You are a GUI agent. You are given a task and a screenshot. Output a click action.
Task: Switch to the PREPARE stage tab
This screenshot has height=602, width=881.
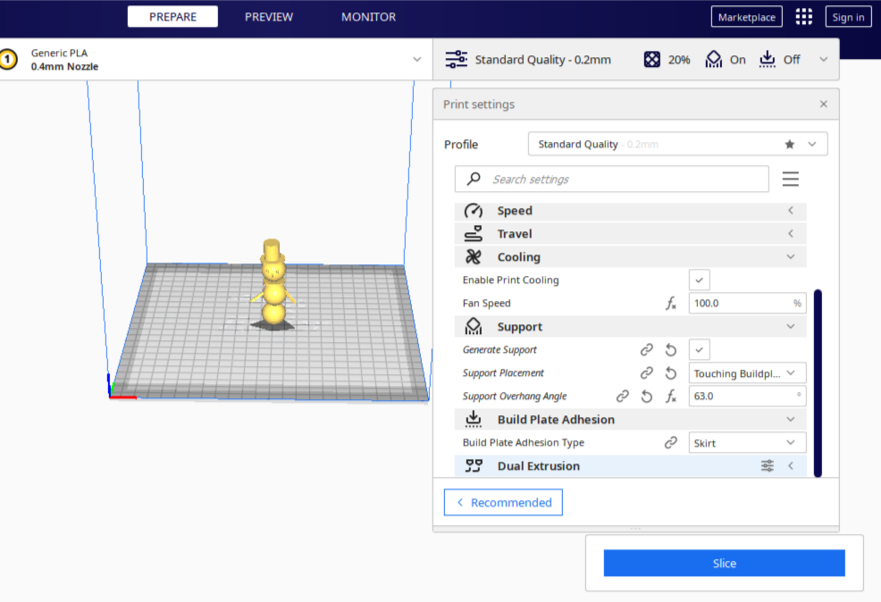tap(172, 17)
